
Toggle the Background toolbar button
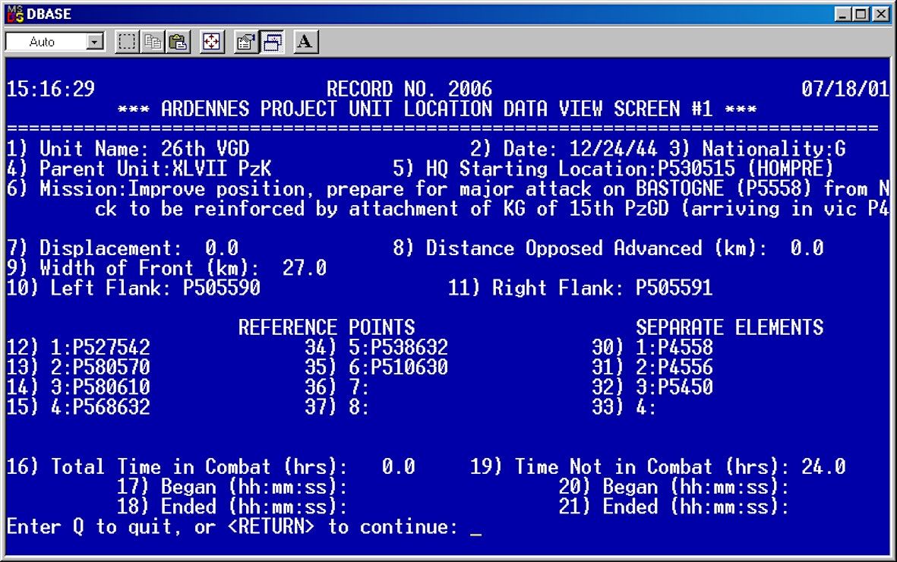[270, 43]
